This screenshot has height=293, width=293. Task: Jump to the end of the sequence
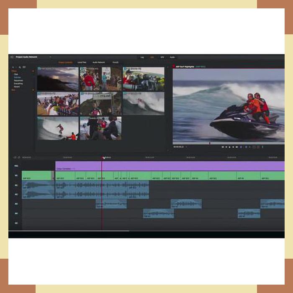[x=237, y=147]
